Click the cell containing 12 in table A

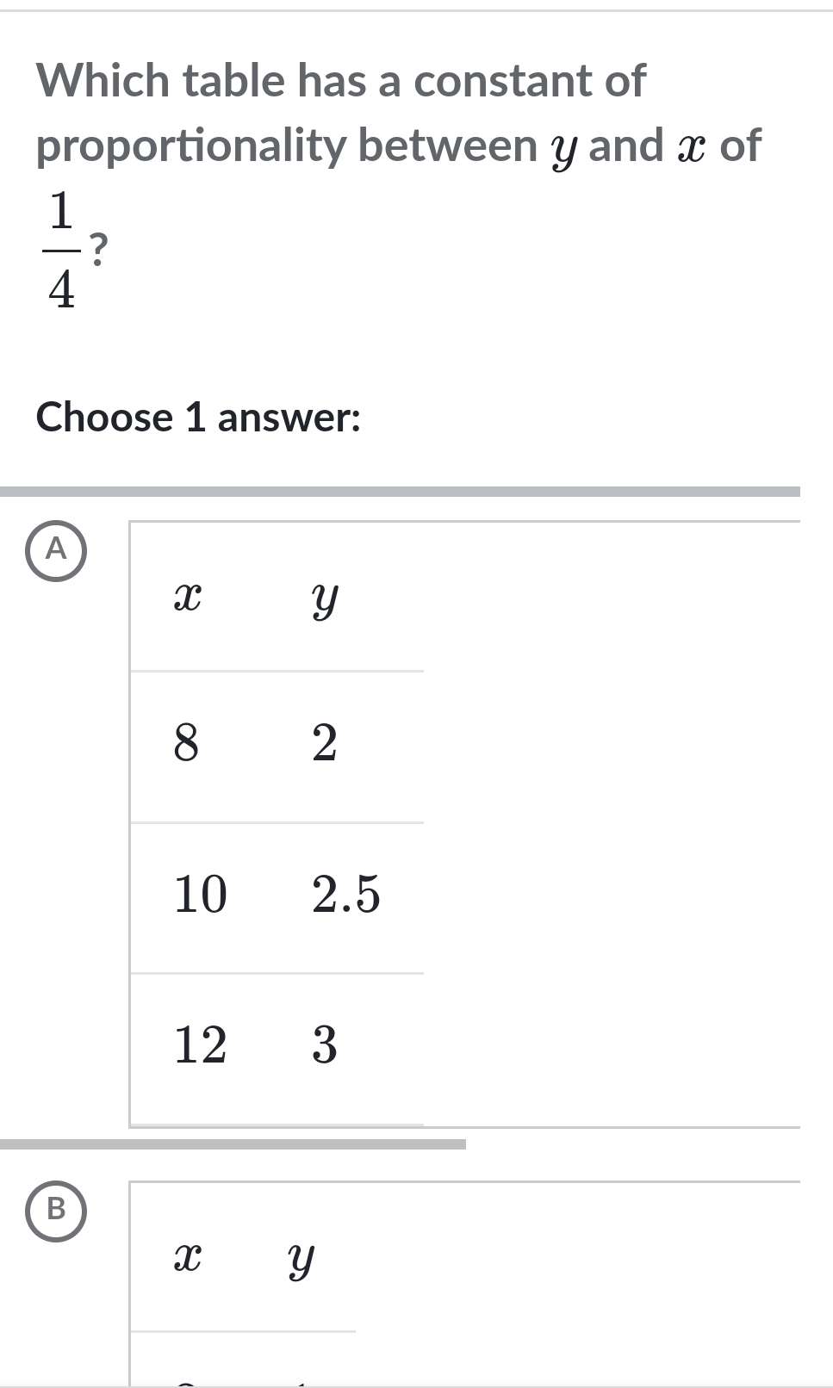click(x=200, y=1045)
